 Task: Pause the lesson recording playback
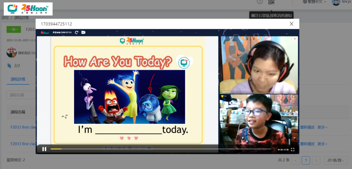pos(44,149)
